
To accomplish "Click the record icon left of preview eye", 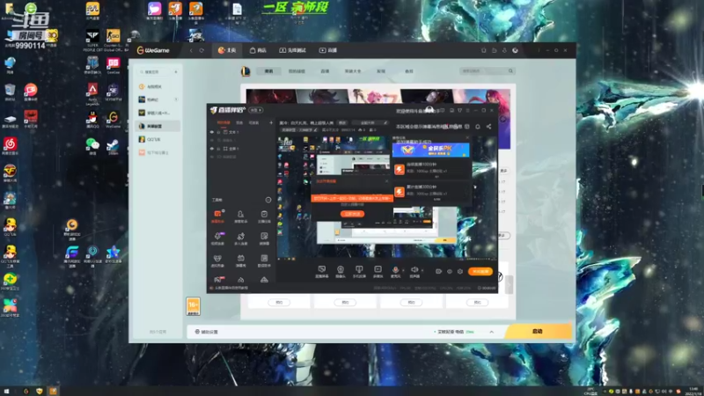I will (x=438, y=271).
